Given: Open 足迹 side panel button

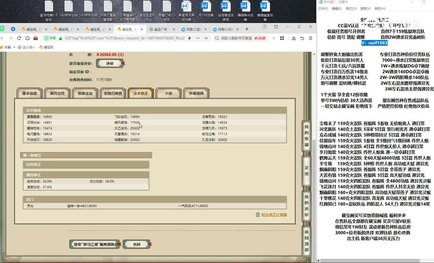Looking at the screenshot, I should (306, 171).
